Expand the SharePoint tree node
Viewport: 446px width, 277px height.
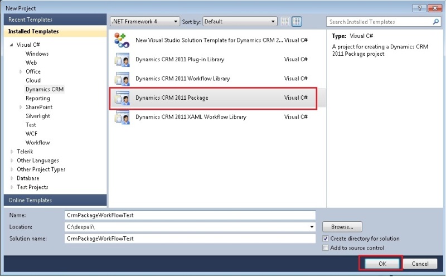pos(21,107)
